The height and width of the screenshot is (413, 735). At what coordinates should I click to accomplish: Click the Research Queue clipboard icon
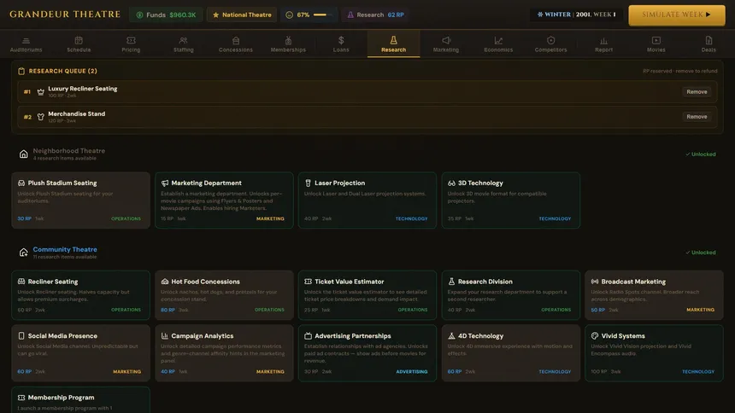[21, 71]
